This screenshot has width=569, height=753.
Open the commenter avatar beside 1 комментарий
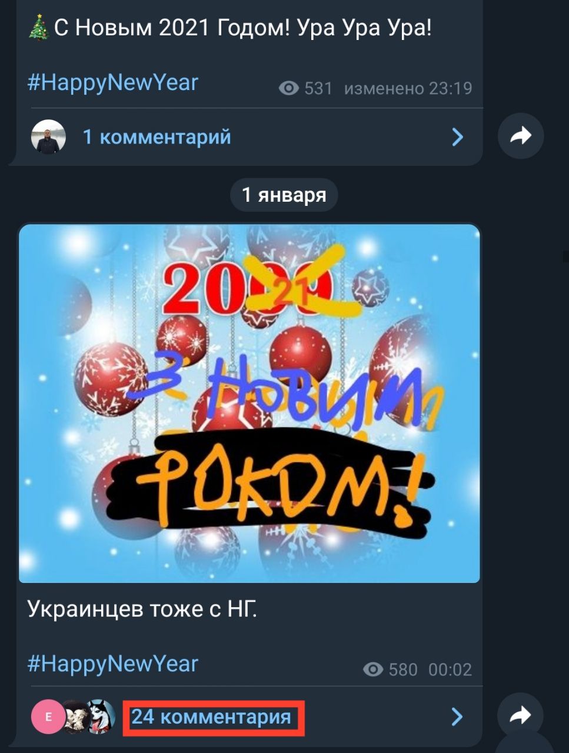(x=48, y=137)
